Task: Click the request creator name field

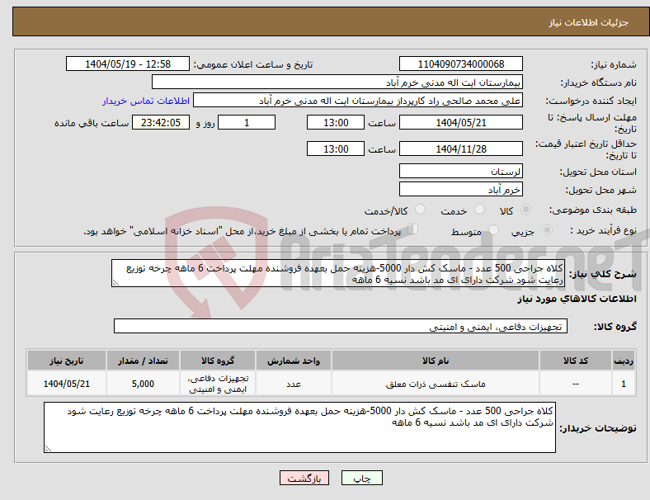Action: [x=358, y=101]
